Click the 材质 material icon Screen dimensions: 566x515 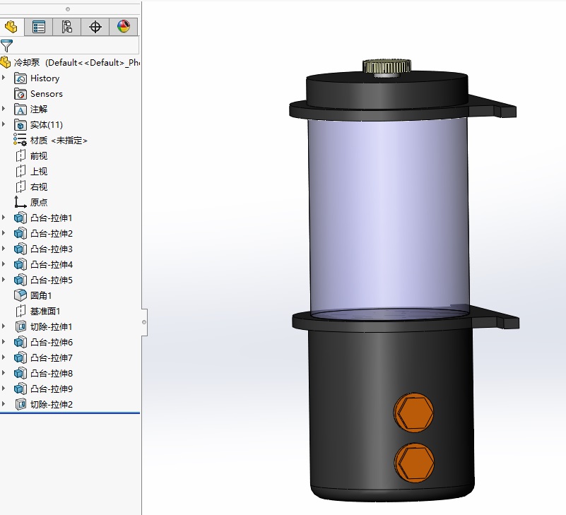click(x=20, y=140)
